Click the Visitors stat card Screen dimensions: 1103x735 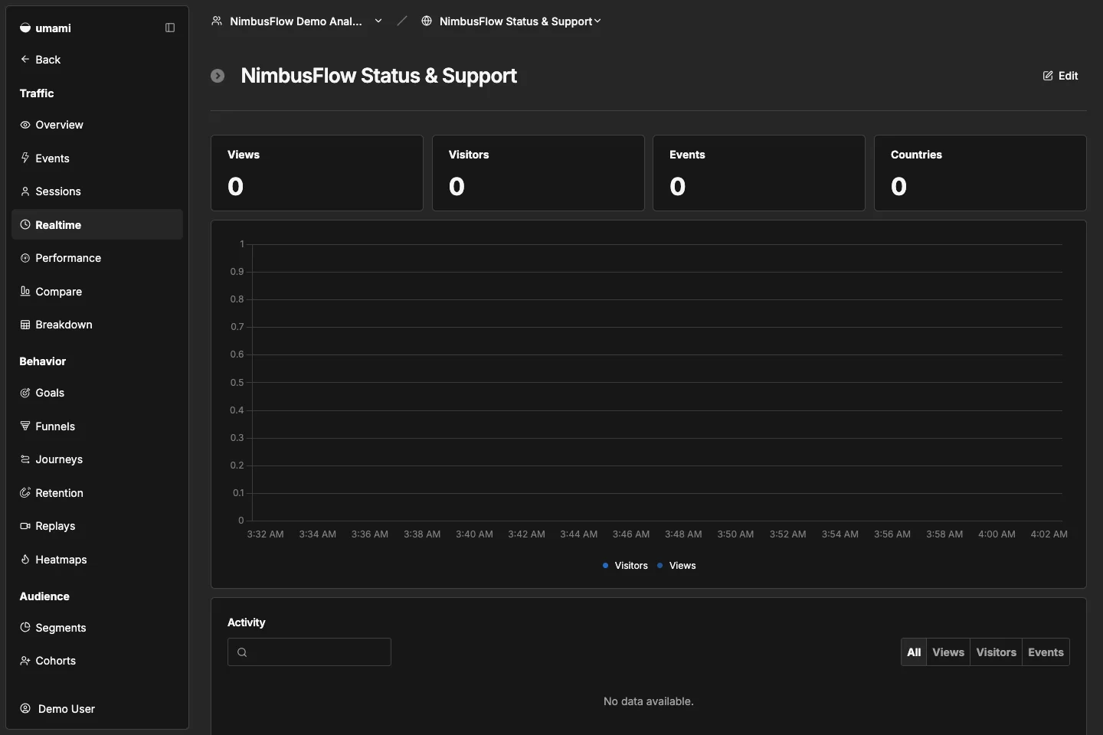tap(538, 173)
